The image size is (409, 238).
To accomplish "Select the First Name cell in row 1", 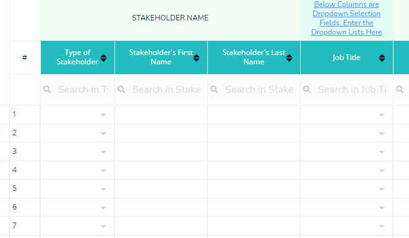I will [161, 115].
